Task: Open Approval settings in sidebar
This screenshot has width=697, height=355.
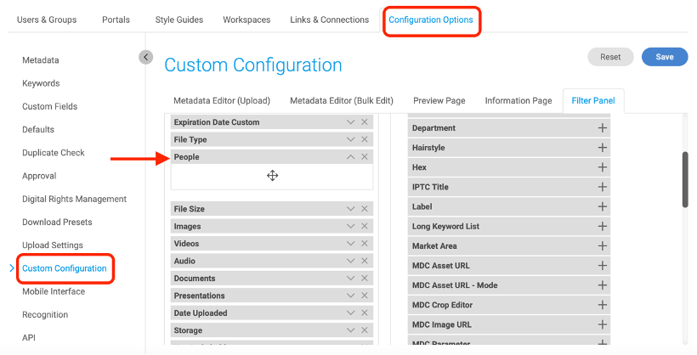Action: click(39, 176)
